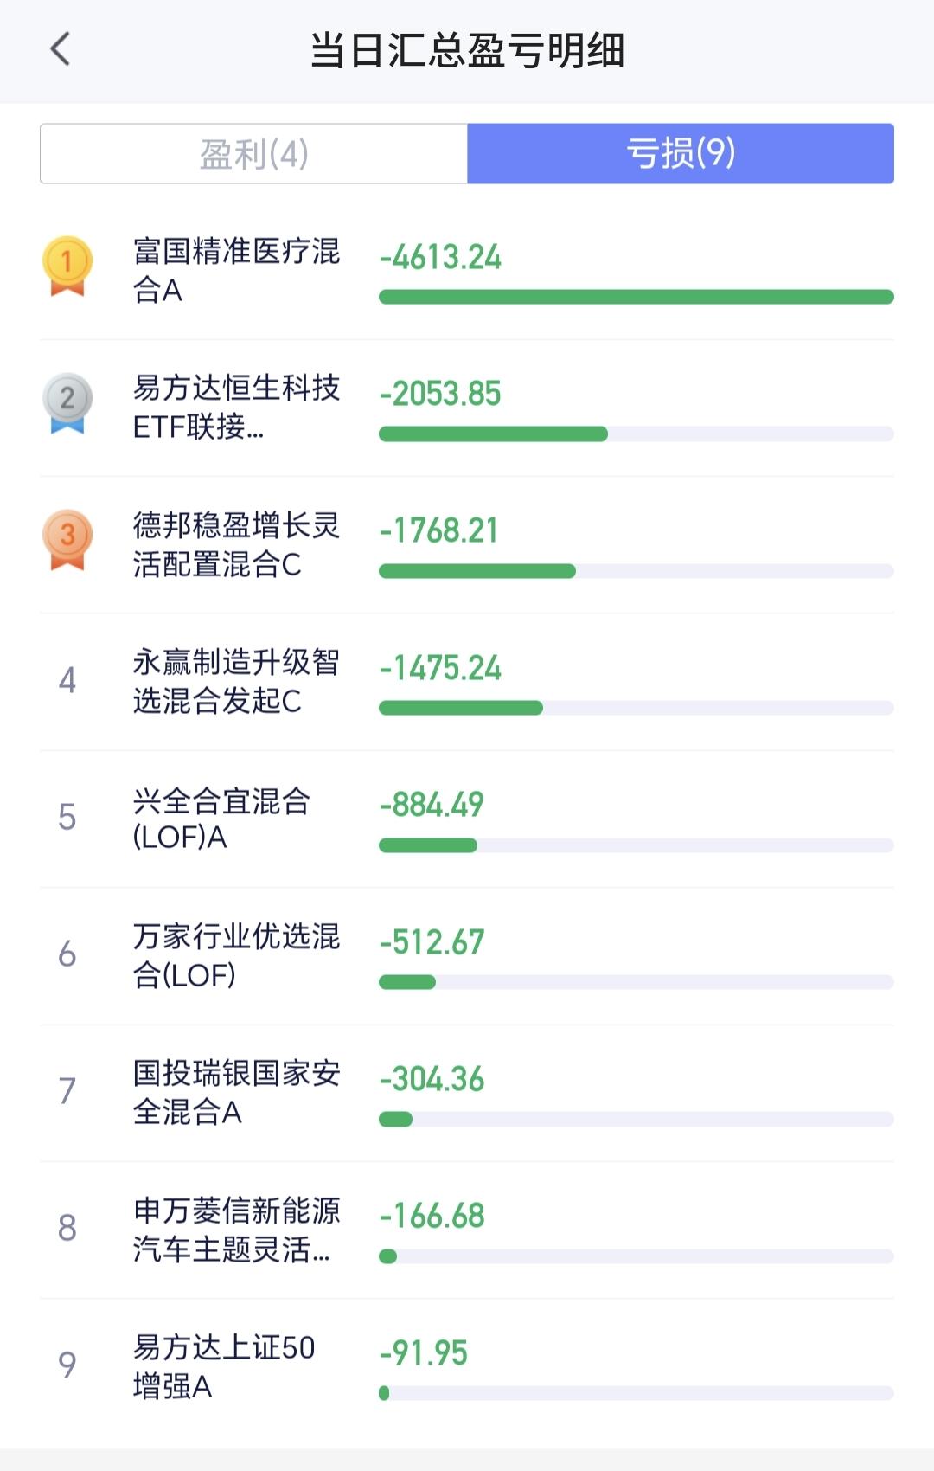The height and width of the screenshot is (1471, 934).
Task: Click the -1768.21 loss progress bar
Action: pos(637,571)
